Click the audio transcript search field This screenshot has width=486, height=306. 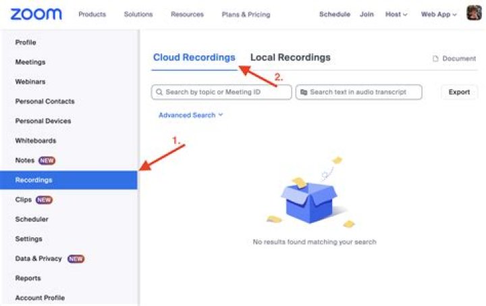(360, 92)
